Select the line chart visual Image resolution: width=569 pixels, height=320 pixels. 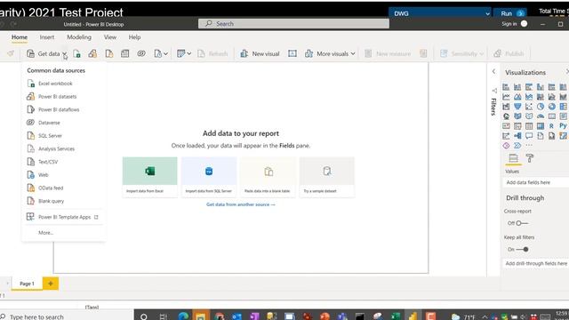point(506,97)
